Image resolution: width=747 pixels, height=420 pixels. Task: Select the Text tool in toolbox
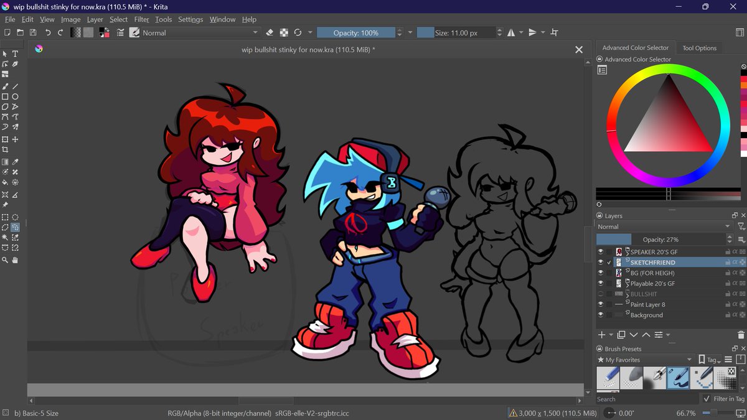[x=15, y=54]
